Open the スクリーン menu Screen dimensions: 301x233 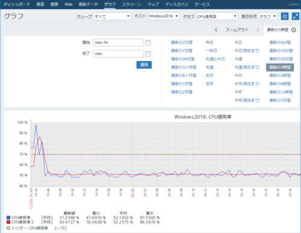[131, 4]
